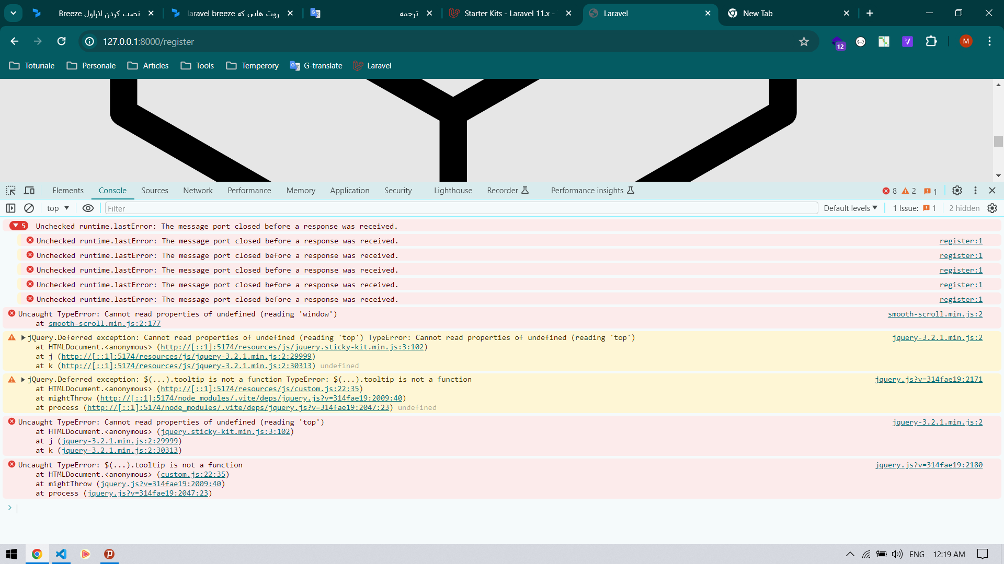This screenshot has height=564, width=1004.
Task: Open Chrome three-dot menu
Action: (x=989, y=41)
